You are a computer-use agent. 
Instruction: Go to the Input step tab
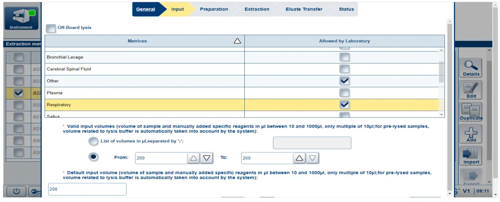pos(178,9)
